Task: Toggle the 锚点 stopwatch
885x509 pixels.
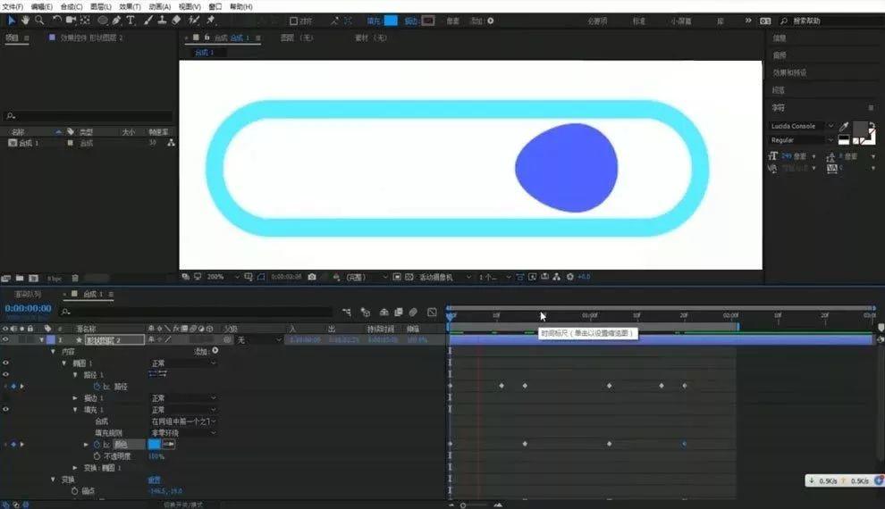Action: pyautogui.click(x=74, y=491)
